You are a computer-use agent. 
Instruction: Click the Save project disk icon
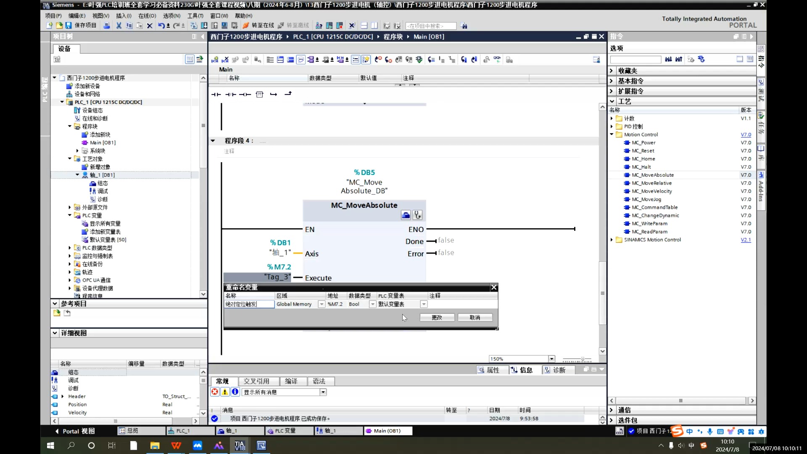[69, 26]
